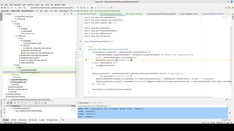Viewport: 234px width, 131px height.
Task: Sort test results alphabetically
Action: [x=15, y=103]
